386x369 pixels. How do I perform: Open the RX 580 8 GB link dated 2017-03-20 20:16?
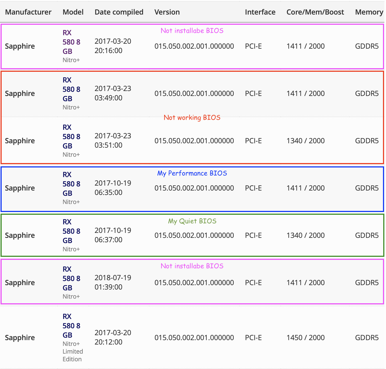click(71, 42)
